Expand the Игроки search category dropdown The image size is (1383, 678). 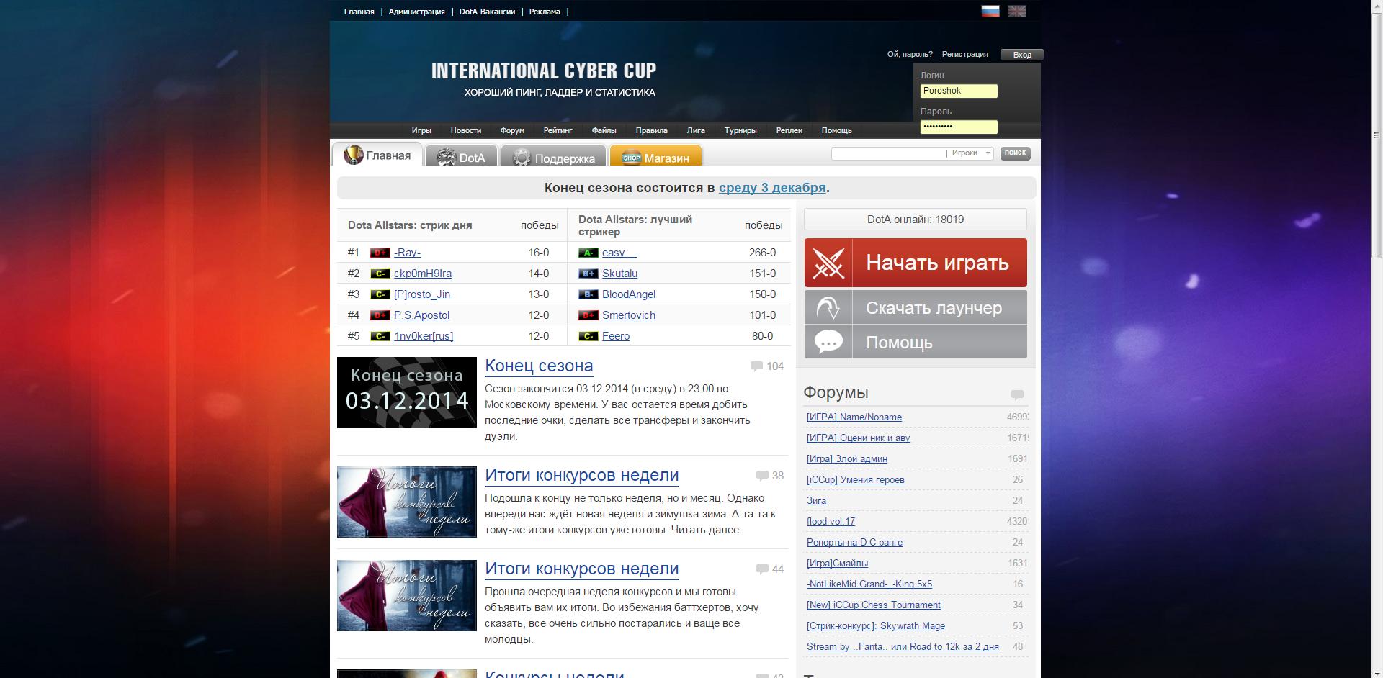point(970,153)
